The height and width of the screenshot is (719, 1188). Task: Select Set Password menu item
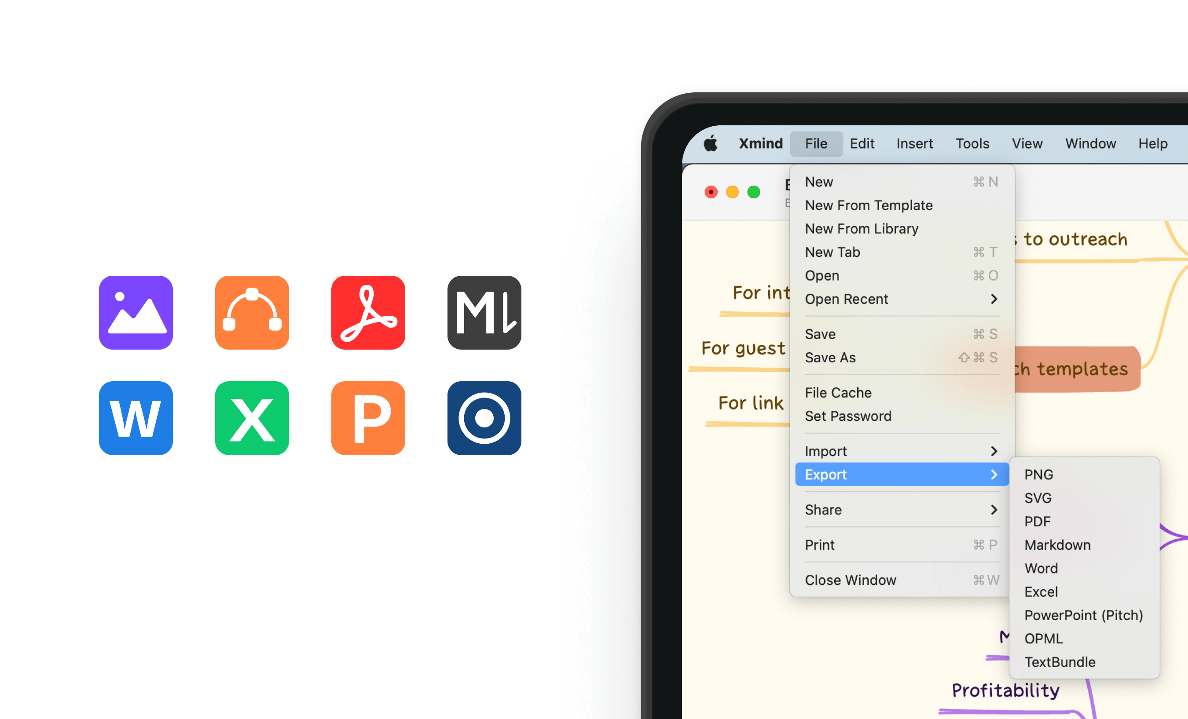click(902, 416)
